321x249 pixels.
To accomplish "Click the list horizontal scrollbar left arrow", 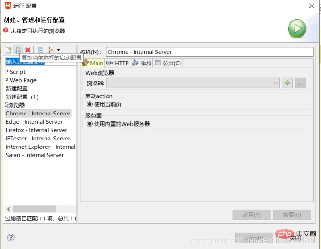I will click(9, 209).
